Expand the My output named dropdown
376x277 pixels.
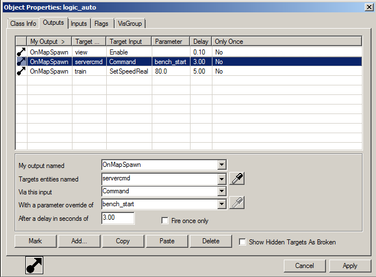pos(221,165)
